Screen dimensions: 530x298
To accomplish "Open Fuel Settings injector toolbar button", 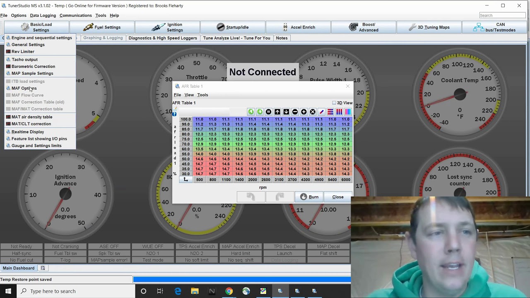I will [x=102, y=27].
